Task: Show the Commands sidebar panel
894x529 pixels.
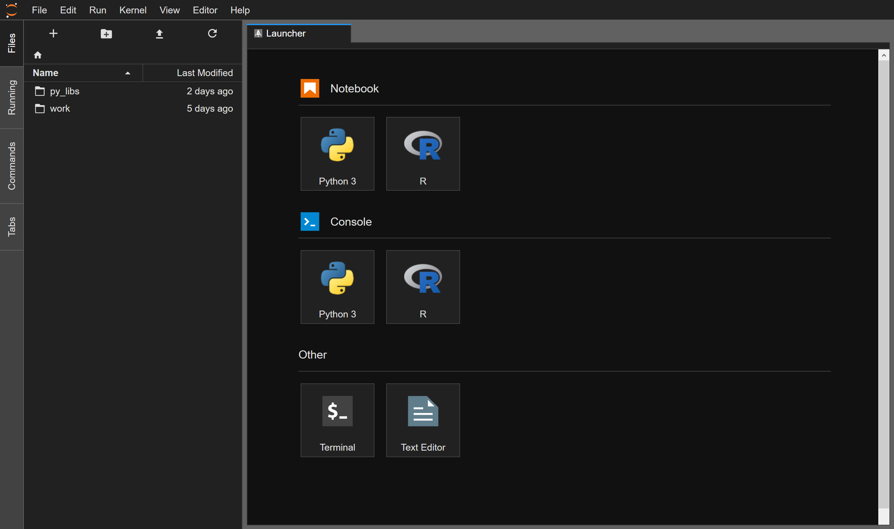Action: (x=11, y=166)
